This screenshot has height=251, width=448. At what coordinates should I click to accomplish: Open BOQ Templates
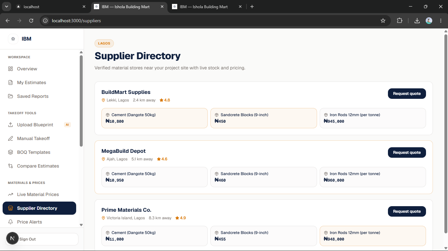click(39, 152)
